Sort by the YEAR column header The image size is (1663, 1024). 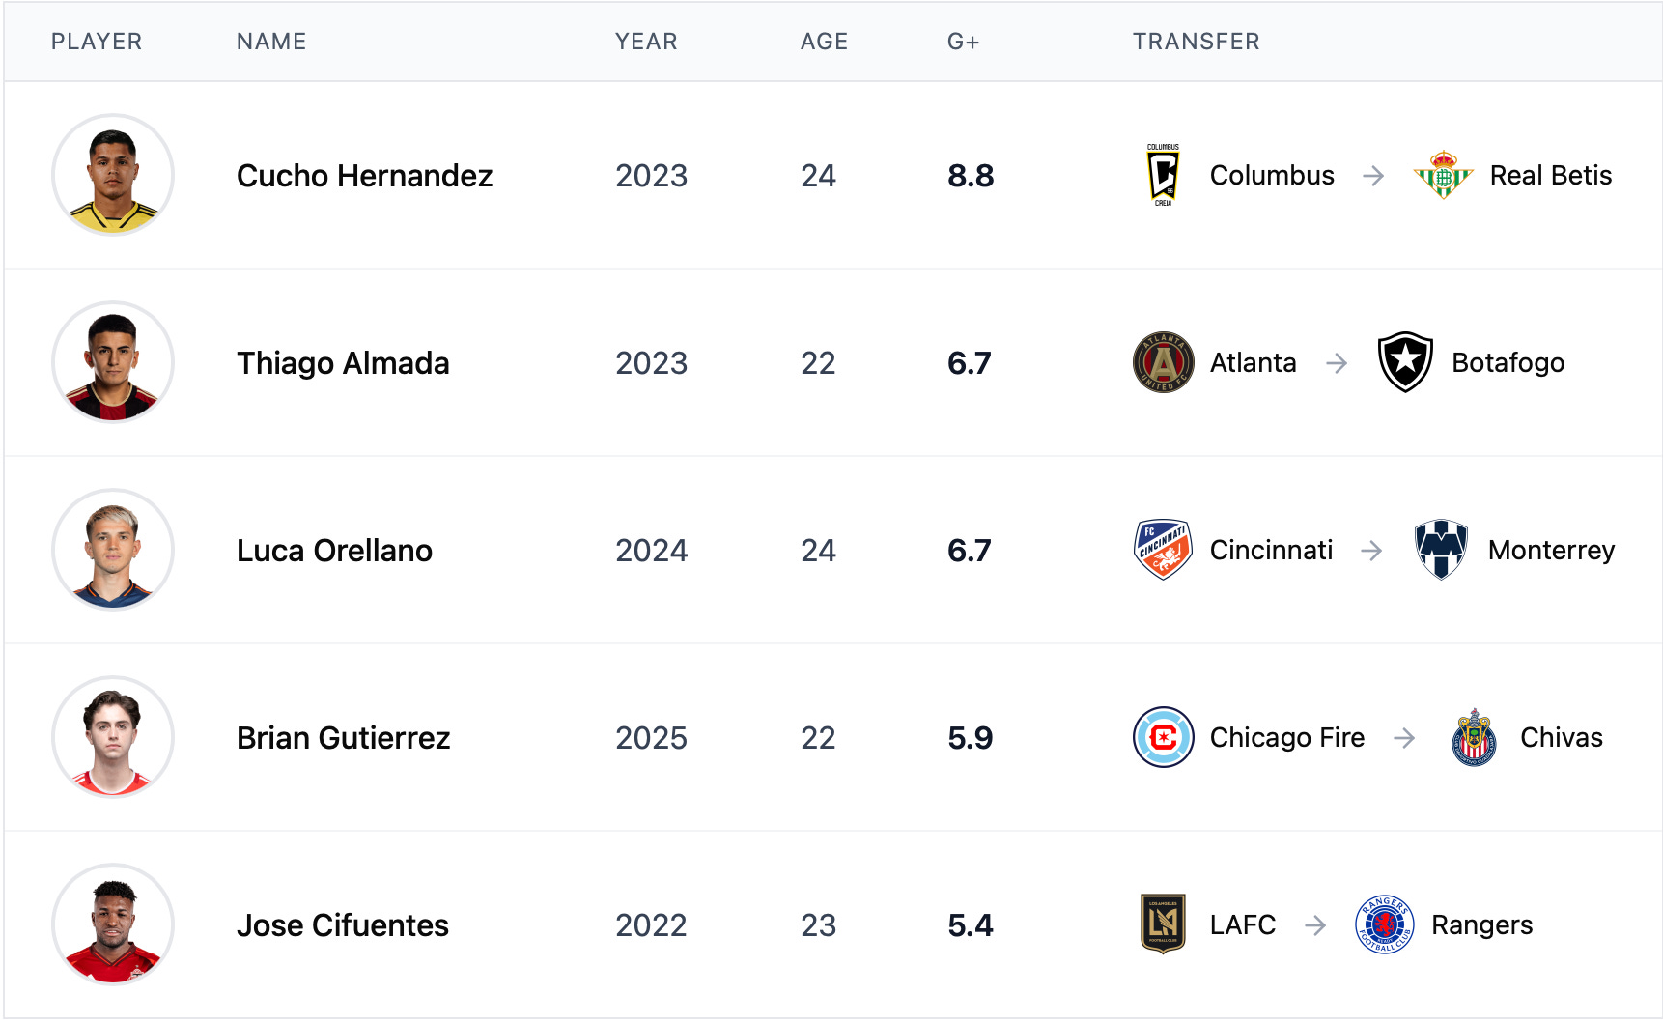(646, 42)
